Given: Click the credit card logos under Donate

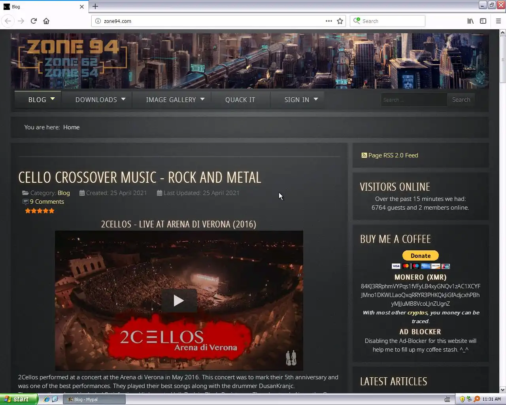Looking at the screenshot, I should pos(421,266).
